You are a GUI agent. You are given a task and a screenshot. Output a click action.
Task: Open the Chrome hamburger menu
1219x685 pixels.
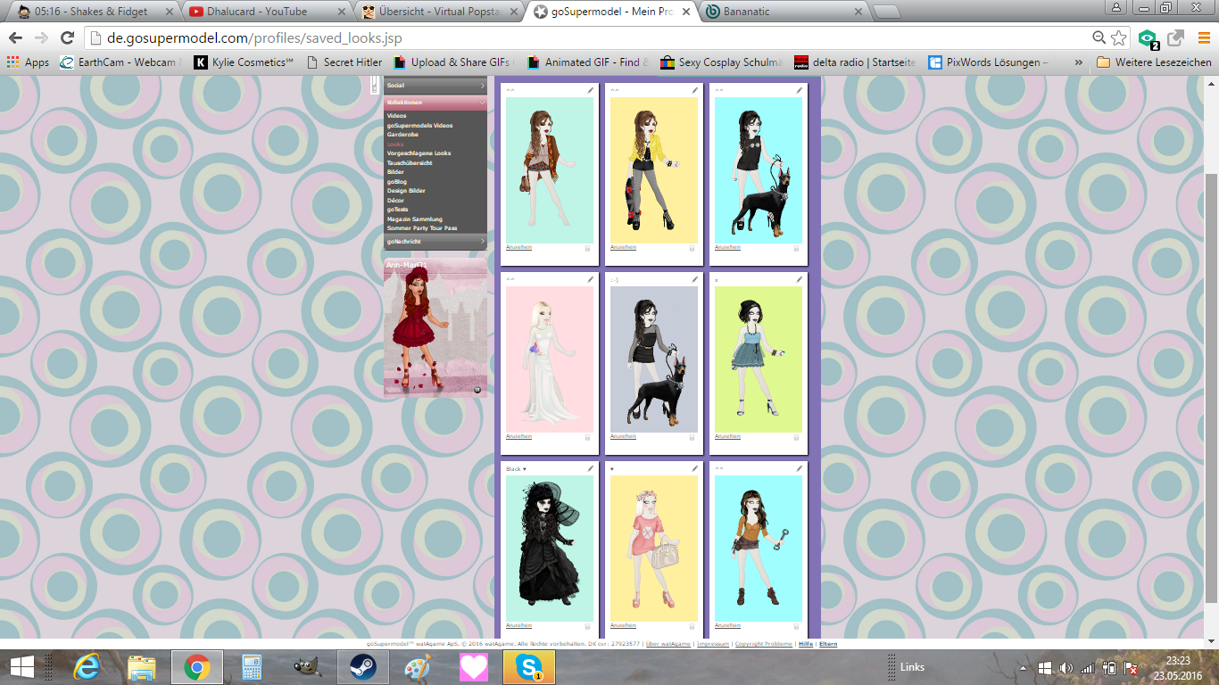tap(1203, 38)
